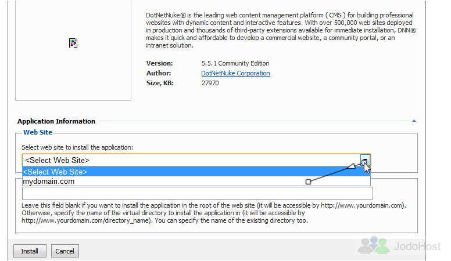The height and width of the screenshot is (261, 451).
Task: Focus the virtual directory name text field
Action: coord(198,193)
